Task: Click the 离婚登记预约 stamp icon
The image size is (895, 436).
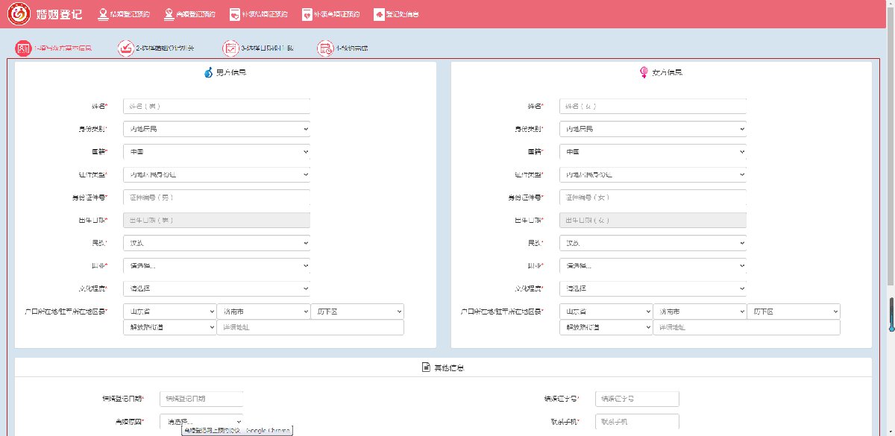Action: 169,14
